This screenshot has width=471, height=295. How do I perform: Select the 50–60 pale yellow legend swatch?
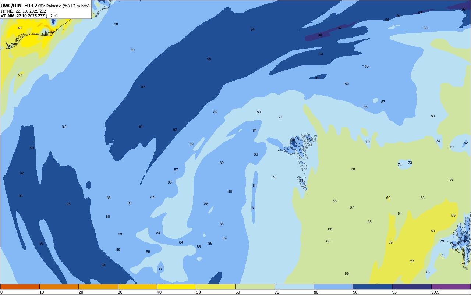pos(216,287)
